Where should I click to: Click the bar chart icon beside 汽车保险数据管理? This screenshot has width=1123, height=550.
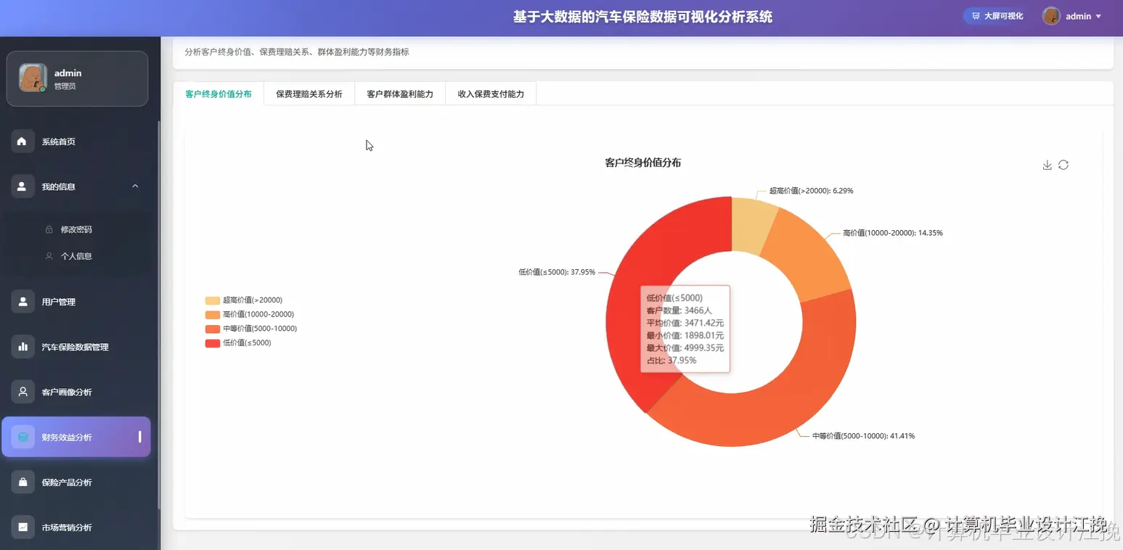[23, 347]
